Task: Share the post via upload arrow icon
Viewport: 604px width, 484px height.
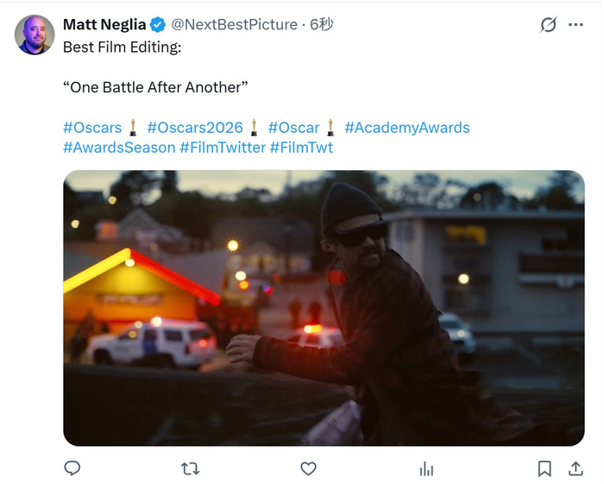Action: click(x=575, y=468)
